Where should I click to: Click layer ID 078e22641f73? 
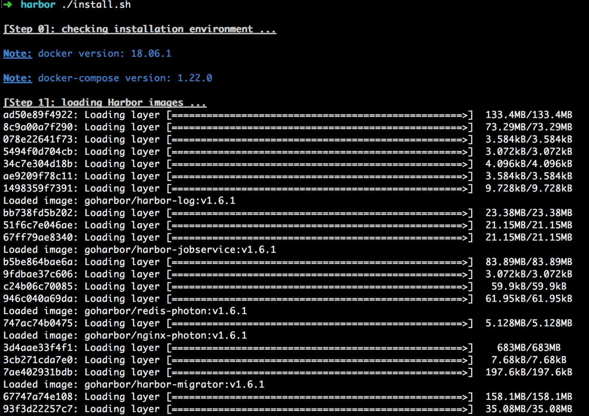(x=38, y=139)
